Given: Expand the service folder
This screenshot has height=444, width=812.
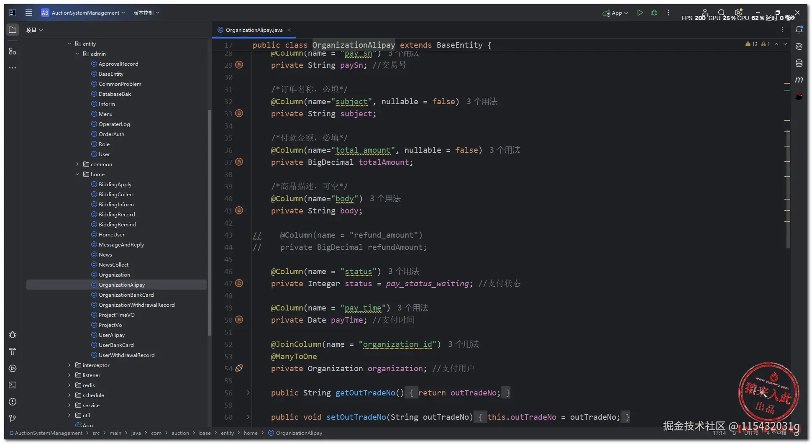Looking at the screenshot, I should point(69,405).
